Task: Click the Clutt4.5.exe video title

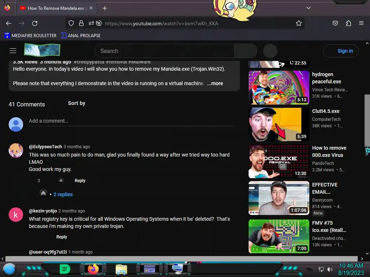Action: click(326, 111)
